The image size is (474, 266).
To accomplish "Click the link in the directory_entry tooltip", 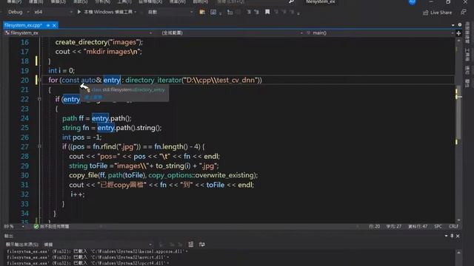I will click(93, 97).
